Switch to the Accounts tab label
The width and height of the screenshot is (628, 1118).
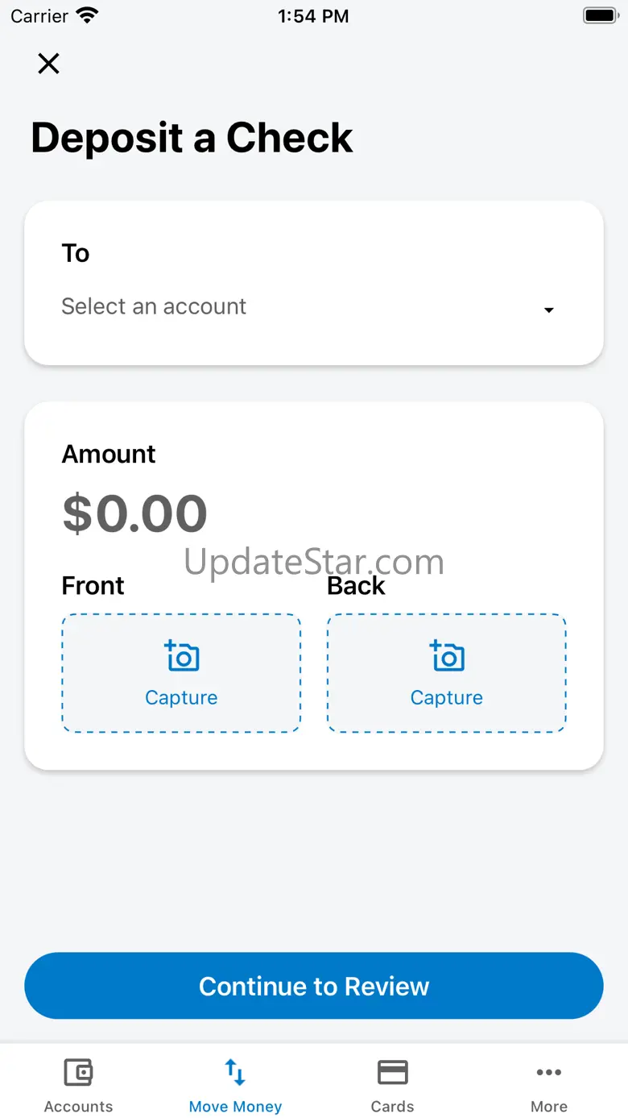pos(78,1107)
